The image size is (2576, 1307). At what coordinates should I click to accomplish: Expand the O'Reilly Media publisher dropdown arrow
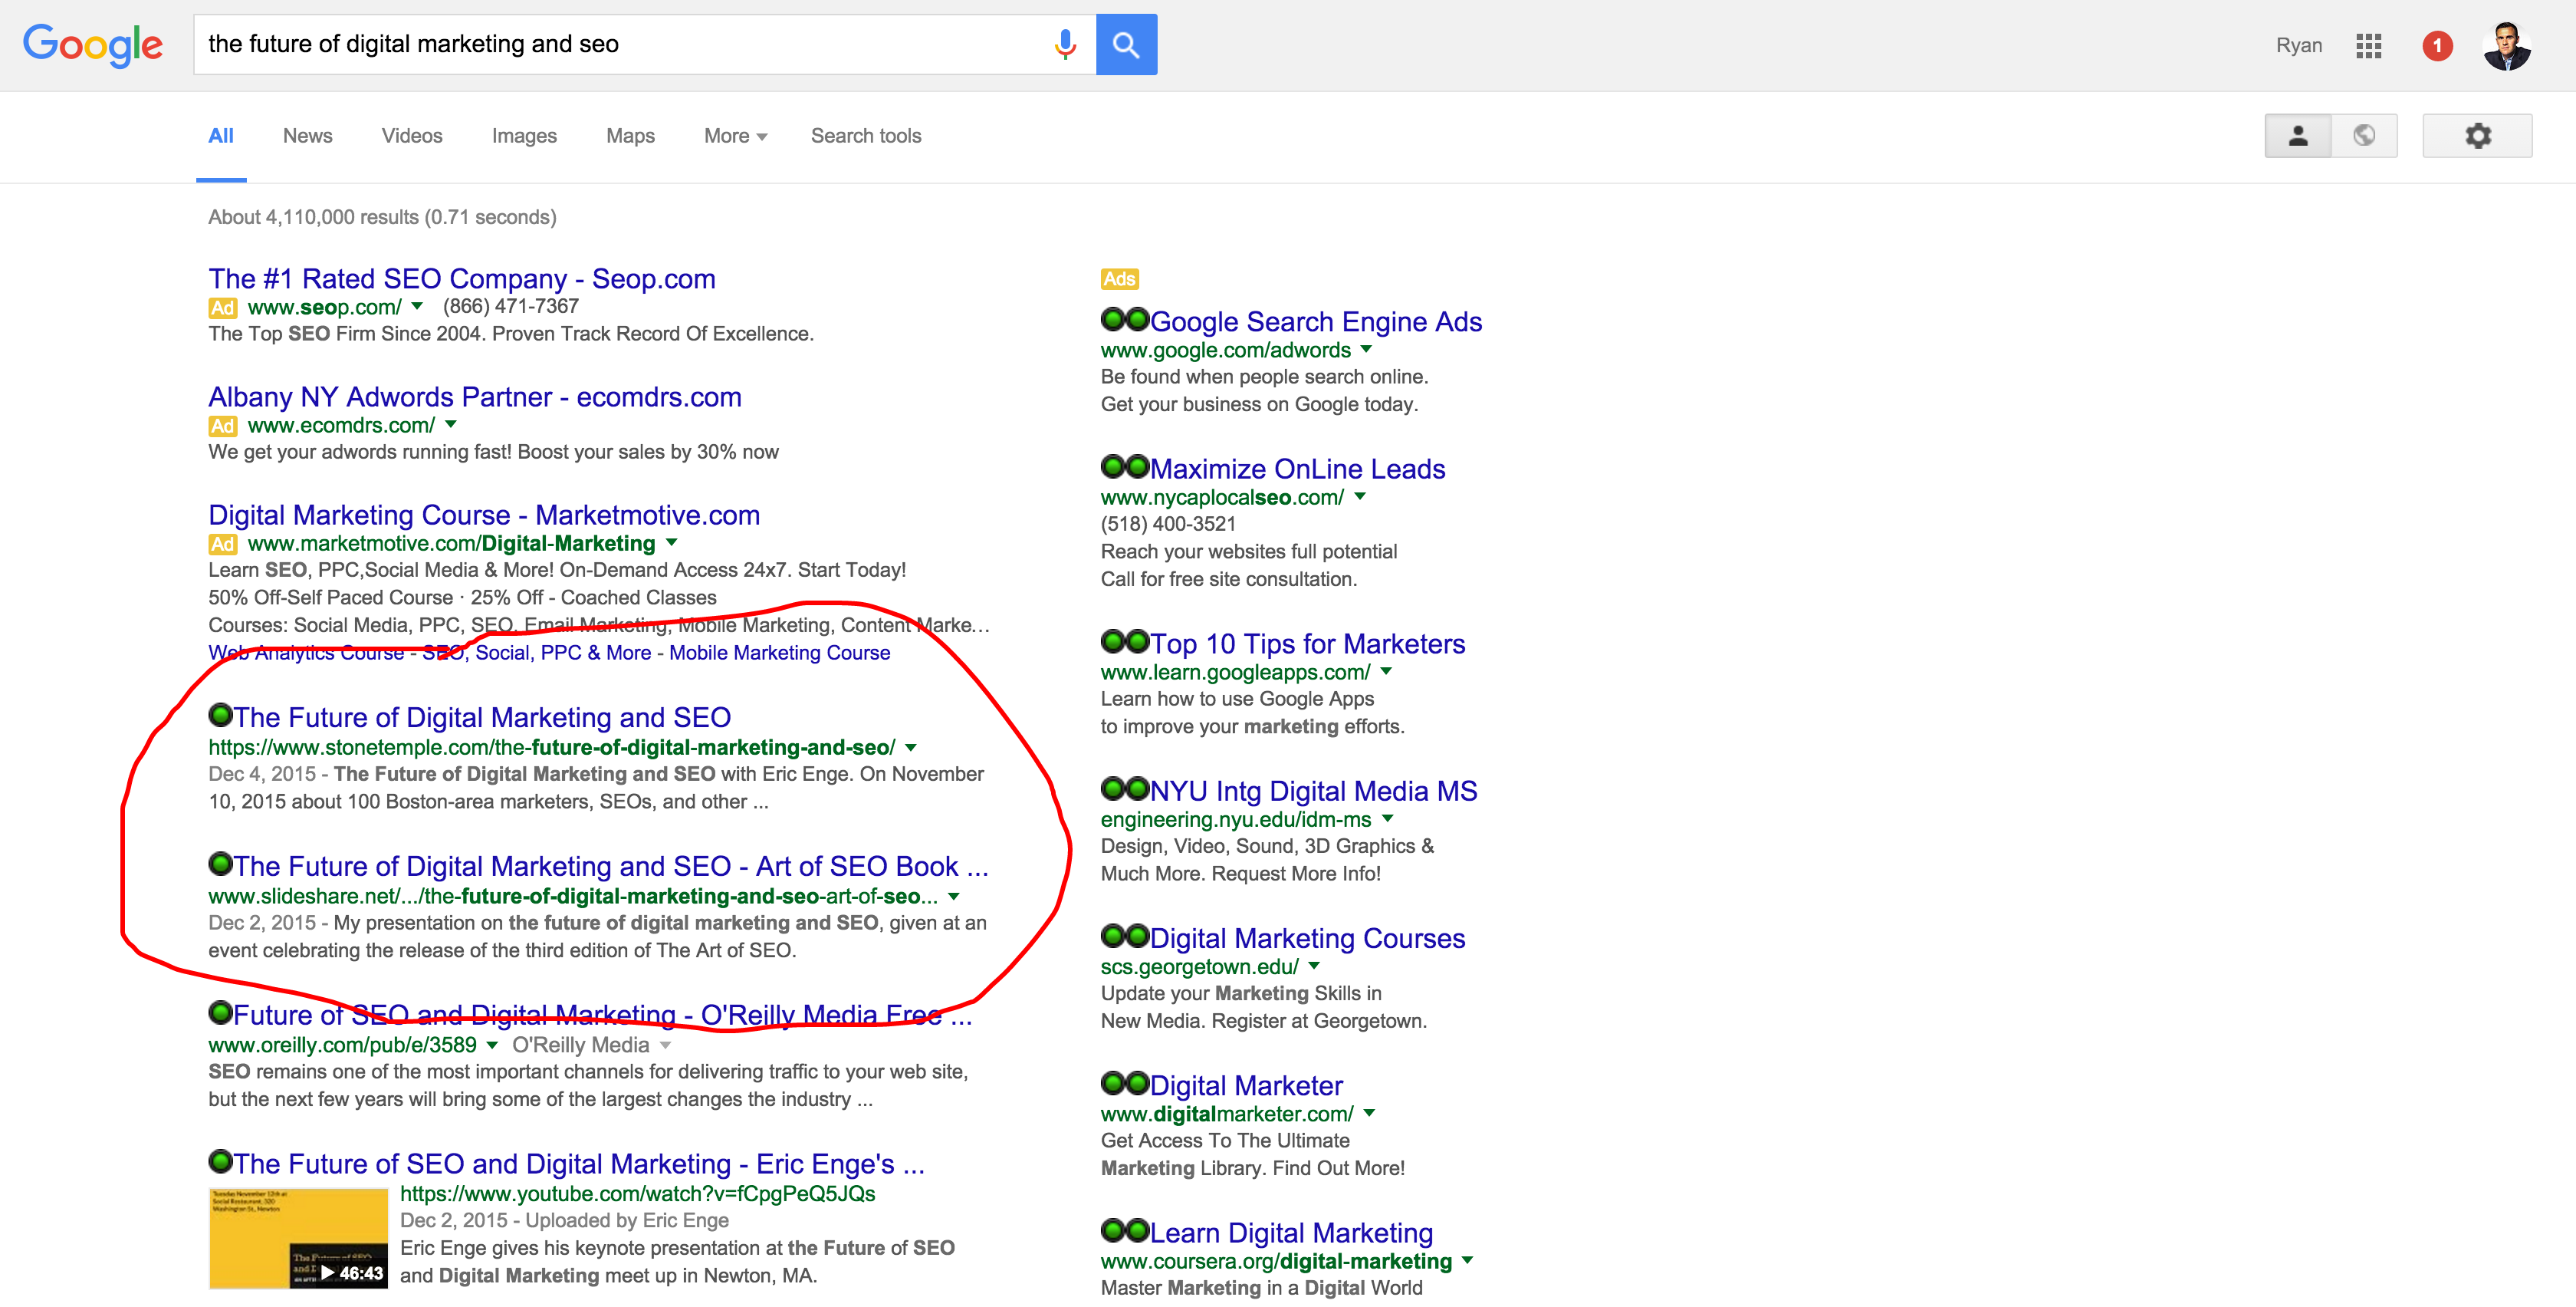[x=666, y=1045]
